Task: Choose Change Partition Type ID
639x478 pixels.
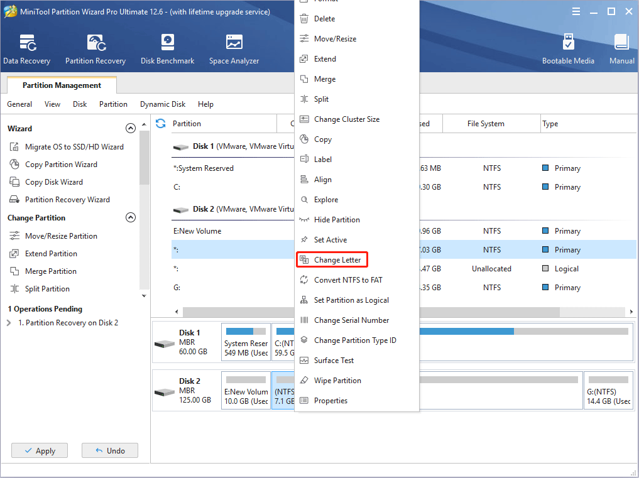Action: [x=357, y=340]
